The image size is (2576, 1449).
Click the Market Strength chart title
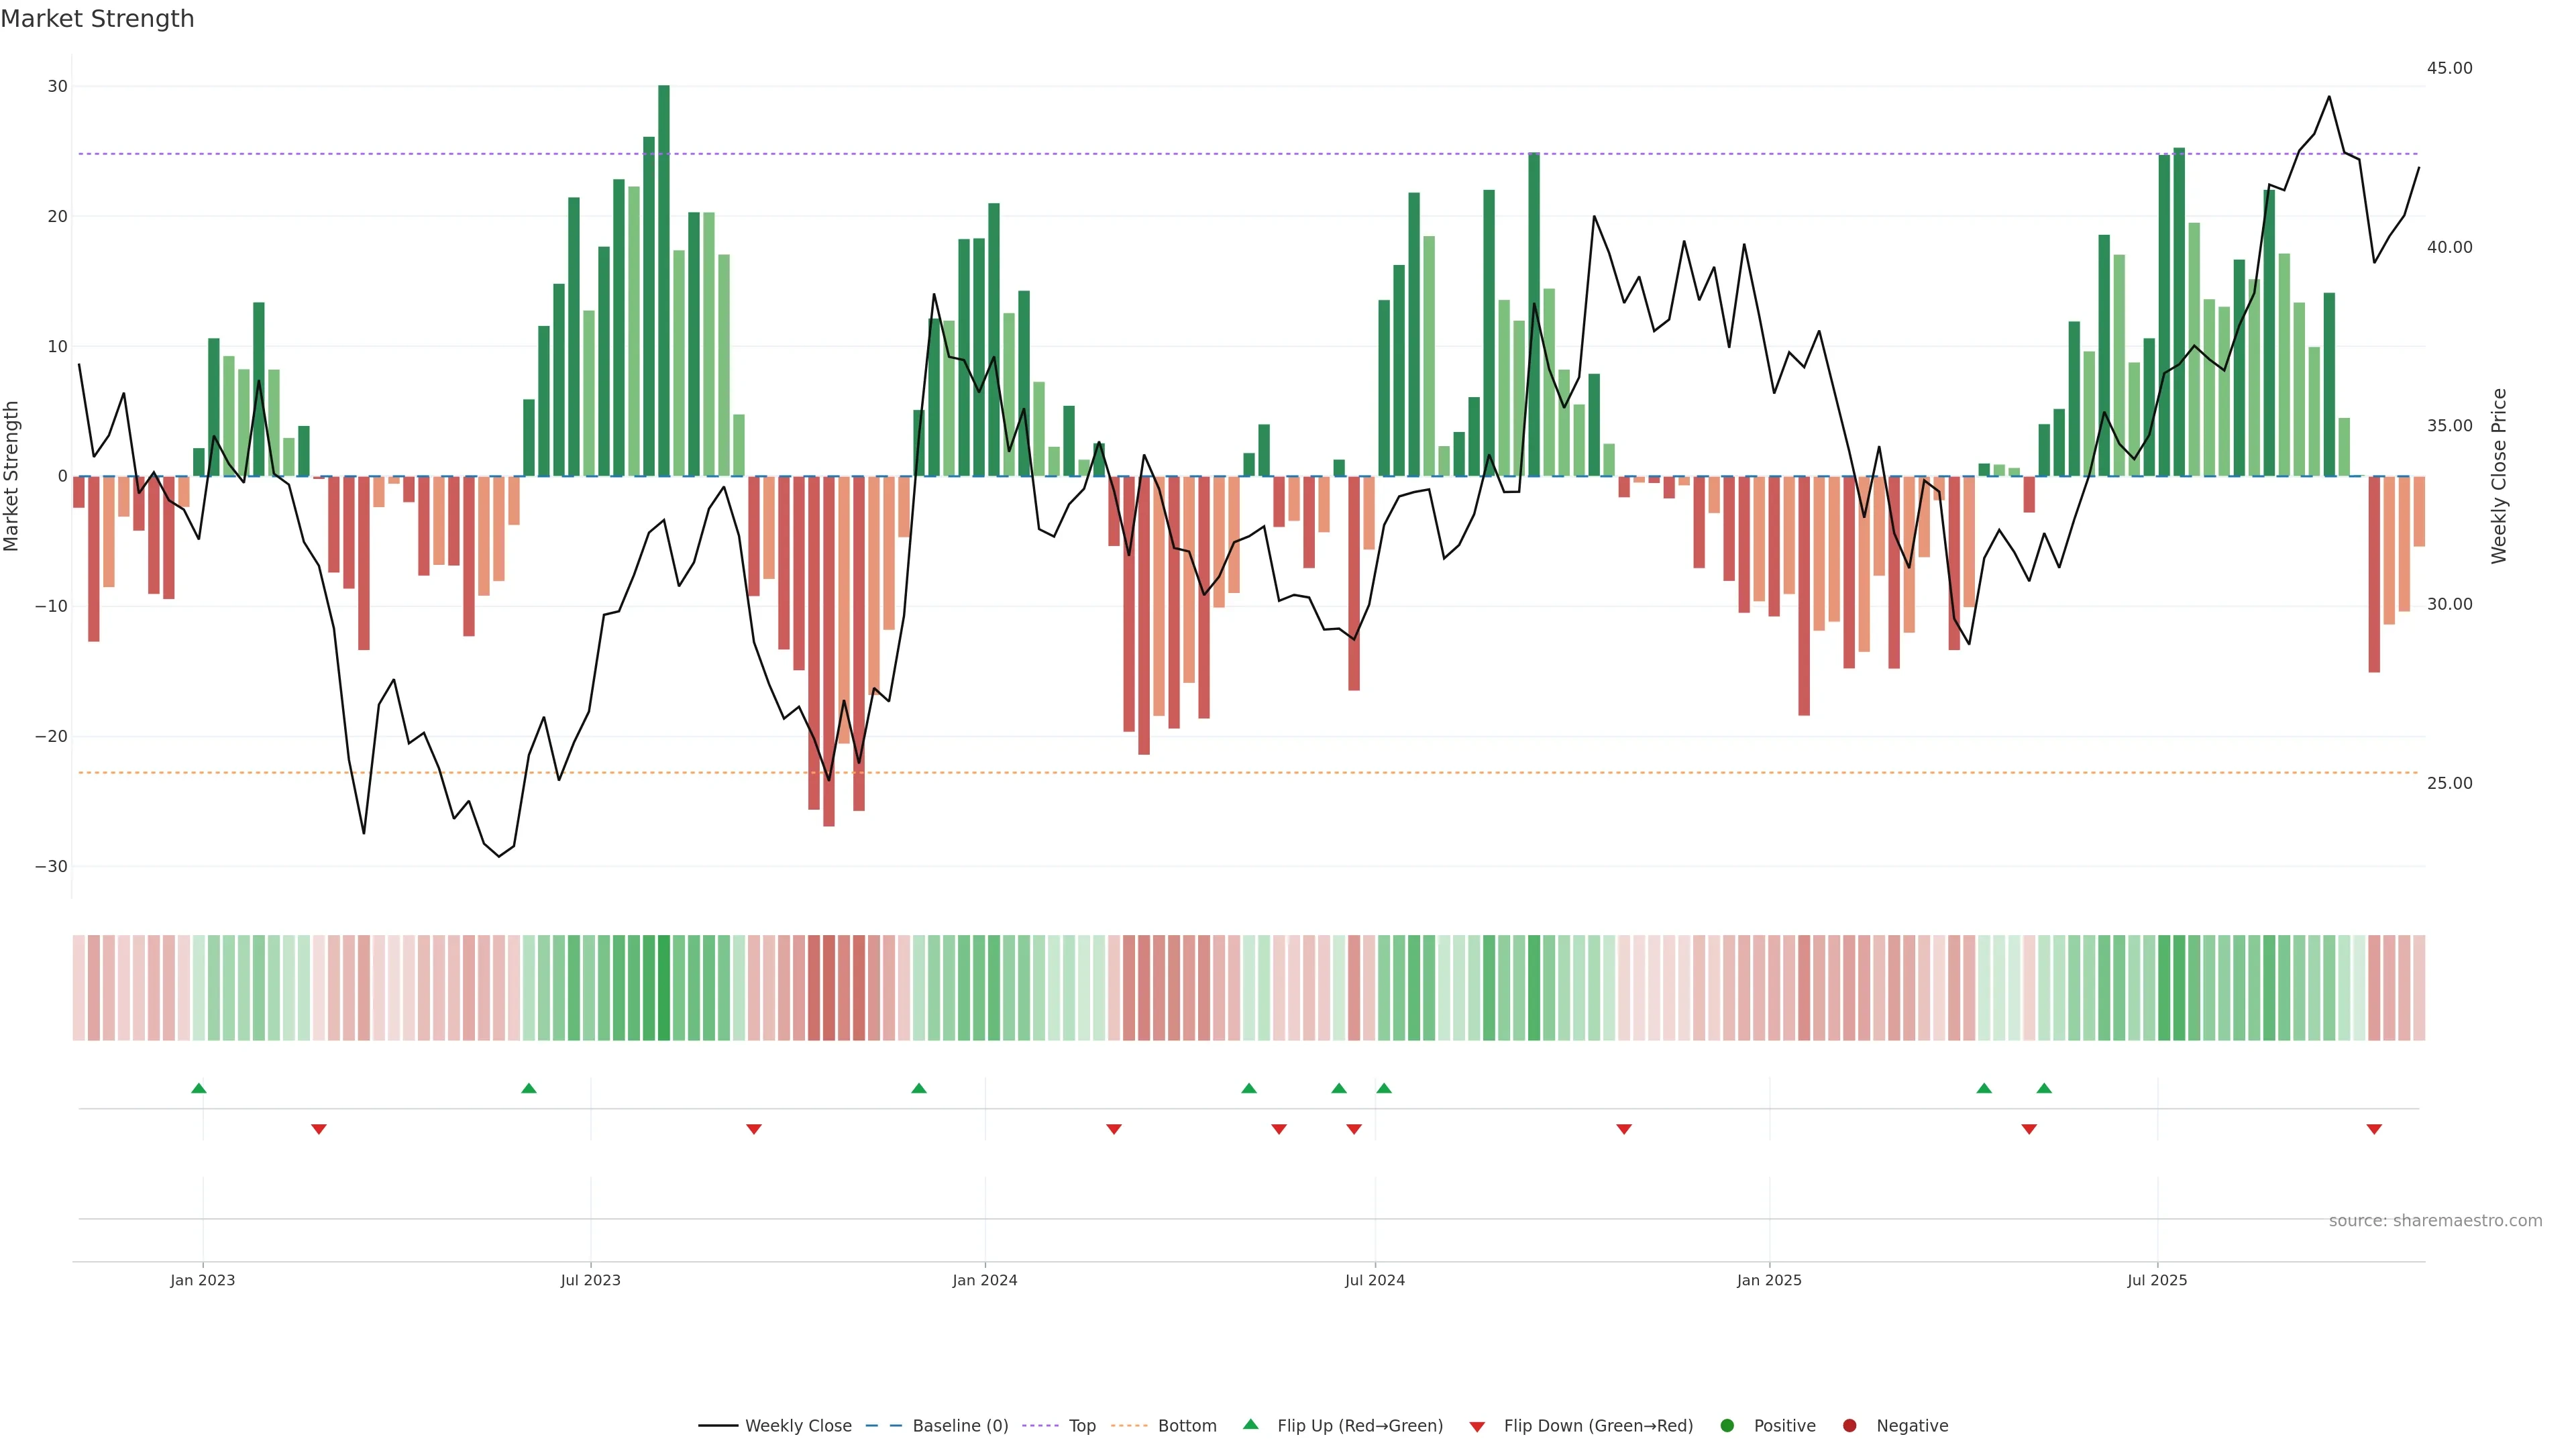pos(97,19)
